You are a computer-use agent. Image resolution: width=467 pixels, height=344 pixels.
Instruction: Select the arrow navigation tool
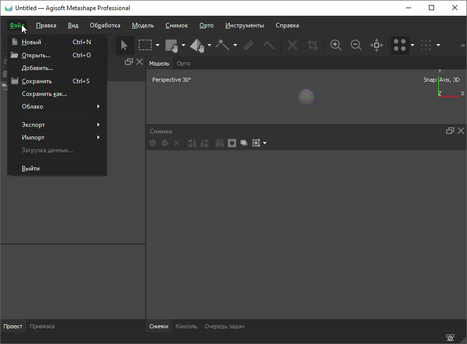(x=124, y=45)
